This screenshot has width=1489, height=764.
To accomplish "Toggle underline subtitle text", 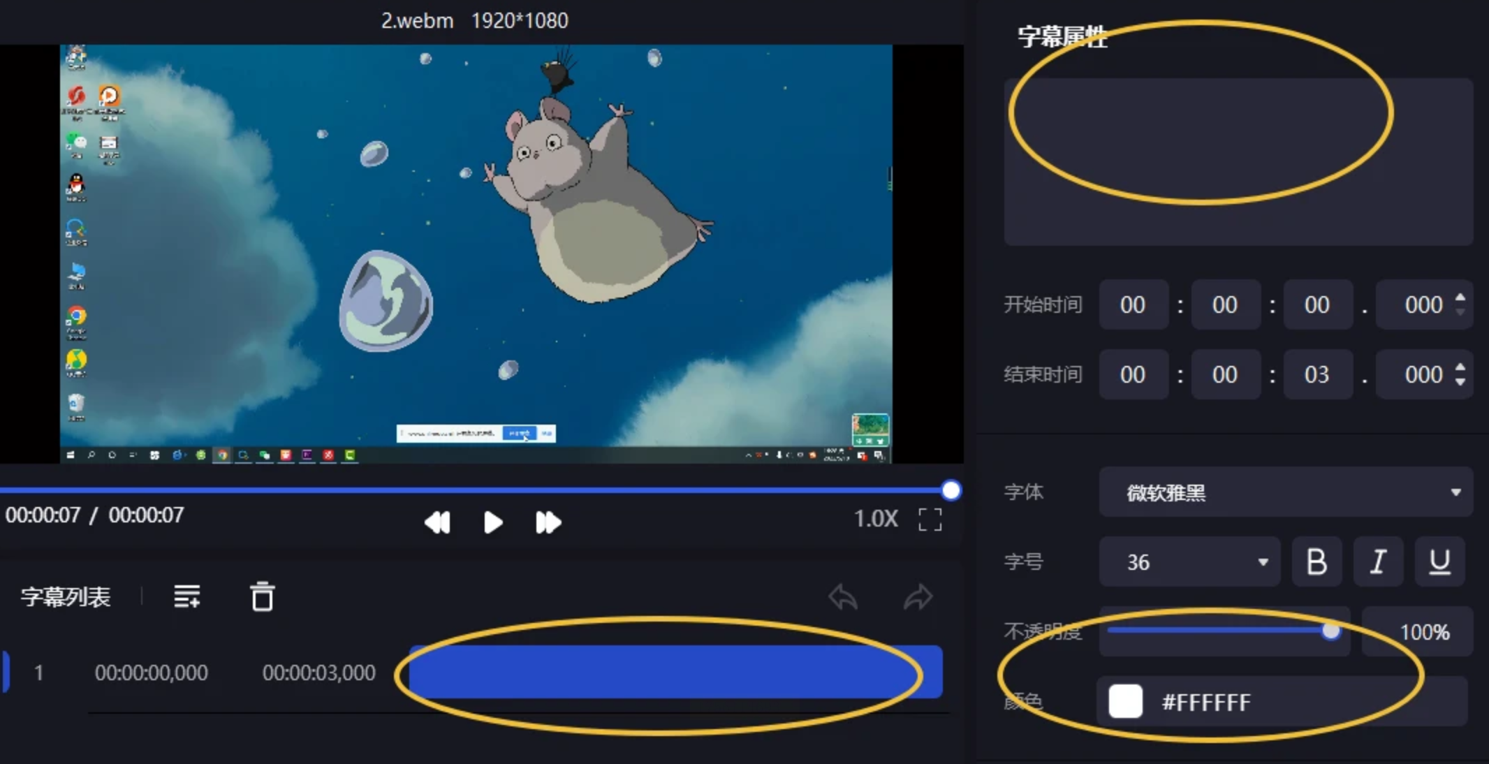I will (1439, 561).
